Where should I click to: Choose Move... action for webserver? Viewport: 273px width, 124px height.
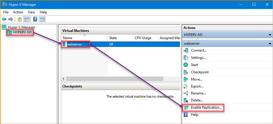pyautogui.click(x=196, y=79)
